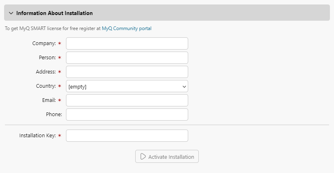Click the Country field label

coord(46,86)
